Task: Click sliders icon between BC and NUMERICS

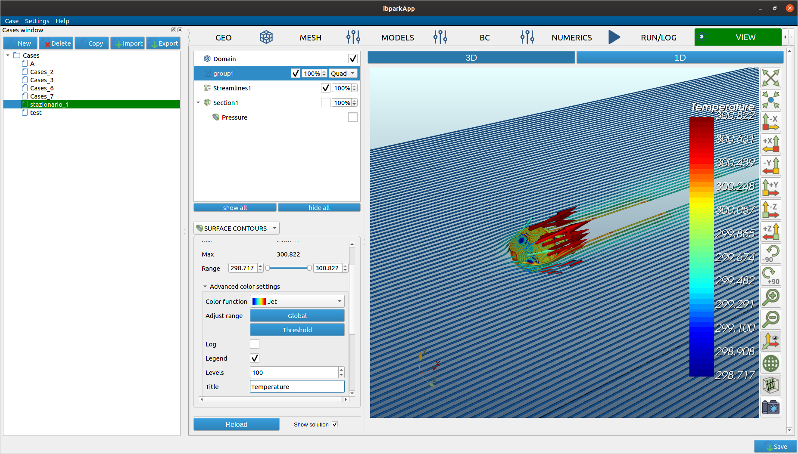Action: tap(527, 37)
